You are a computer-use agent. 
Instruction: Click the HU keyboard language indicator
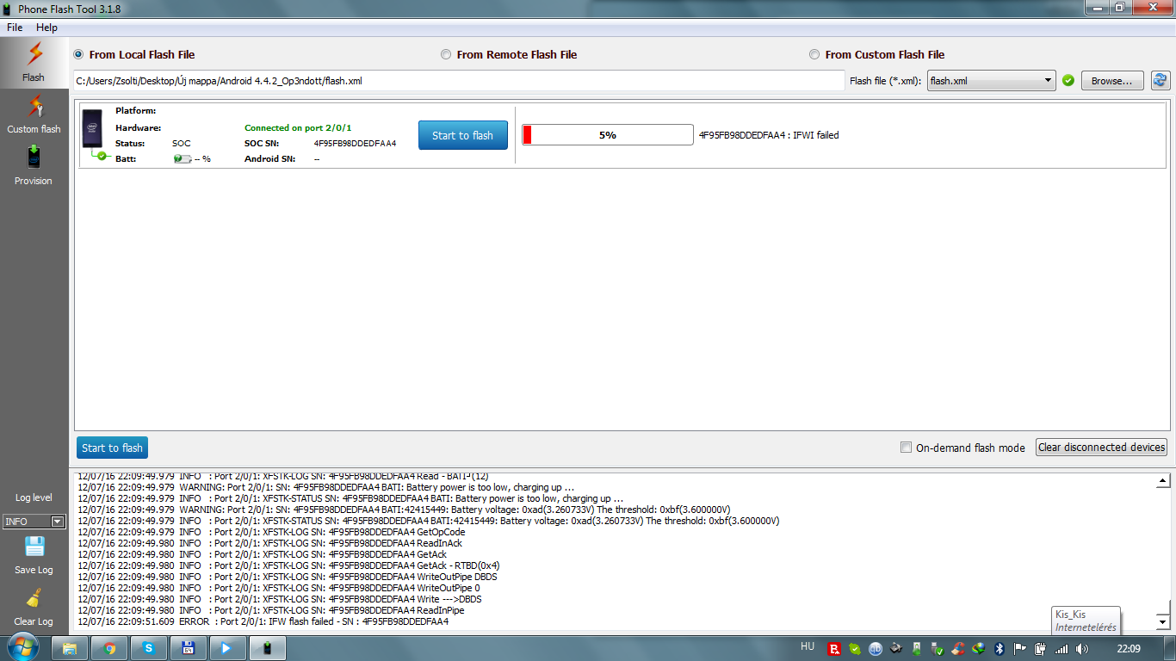point(807,646)
